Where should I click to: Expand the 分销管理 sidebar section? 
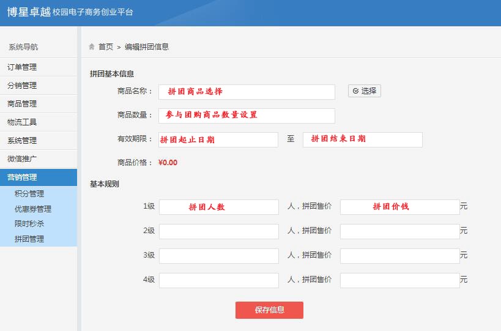click(22, 86)
